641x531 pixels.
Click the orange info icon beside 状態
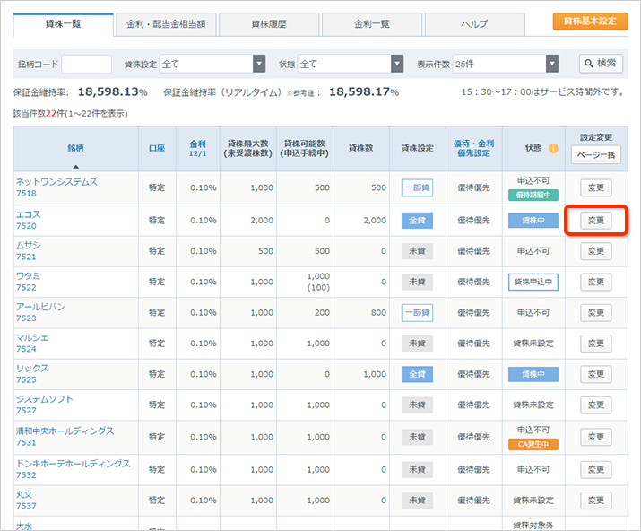tap(553, 148)
